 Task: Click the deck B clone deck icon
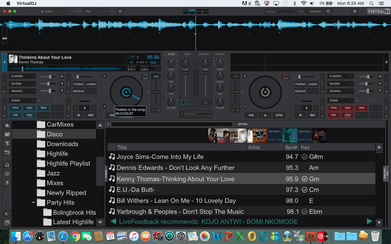pos(245,106)
